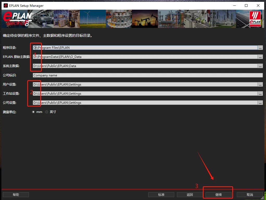Click the Company name field
Screen dimensions: 266x200
click(x=148, y=75)
